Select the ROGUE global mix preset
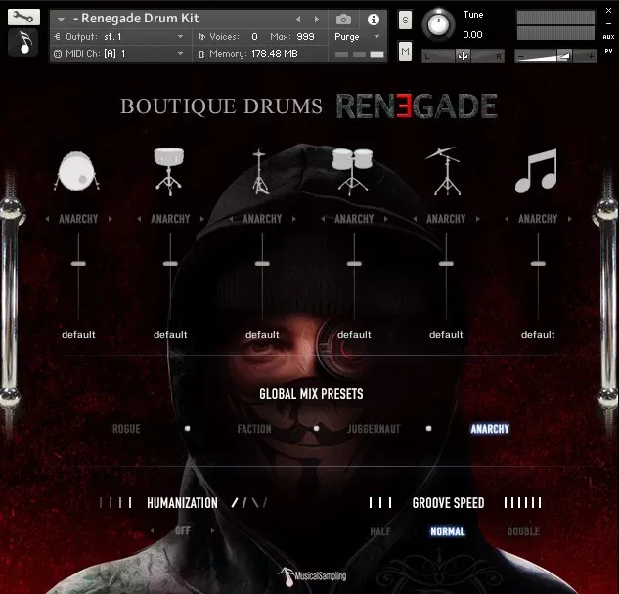This screenshot has width=619, height=594. click(x=126, y=429)
